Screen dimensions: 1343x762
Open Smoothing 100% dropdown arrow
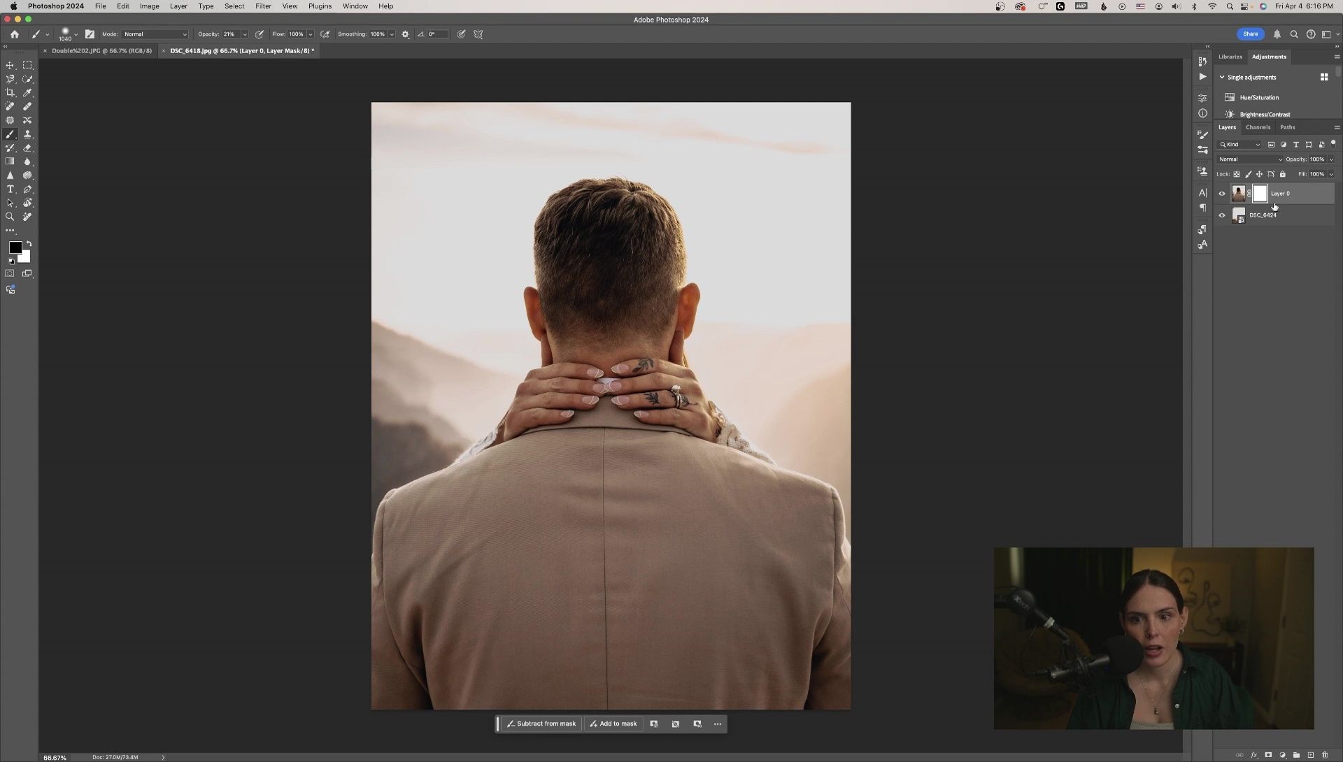pos(392,34)
